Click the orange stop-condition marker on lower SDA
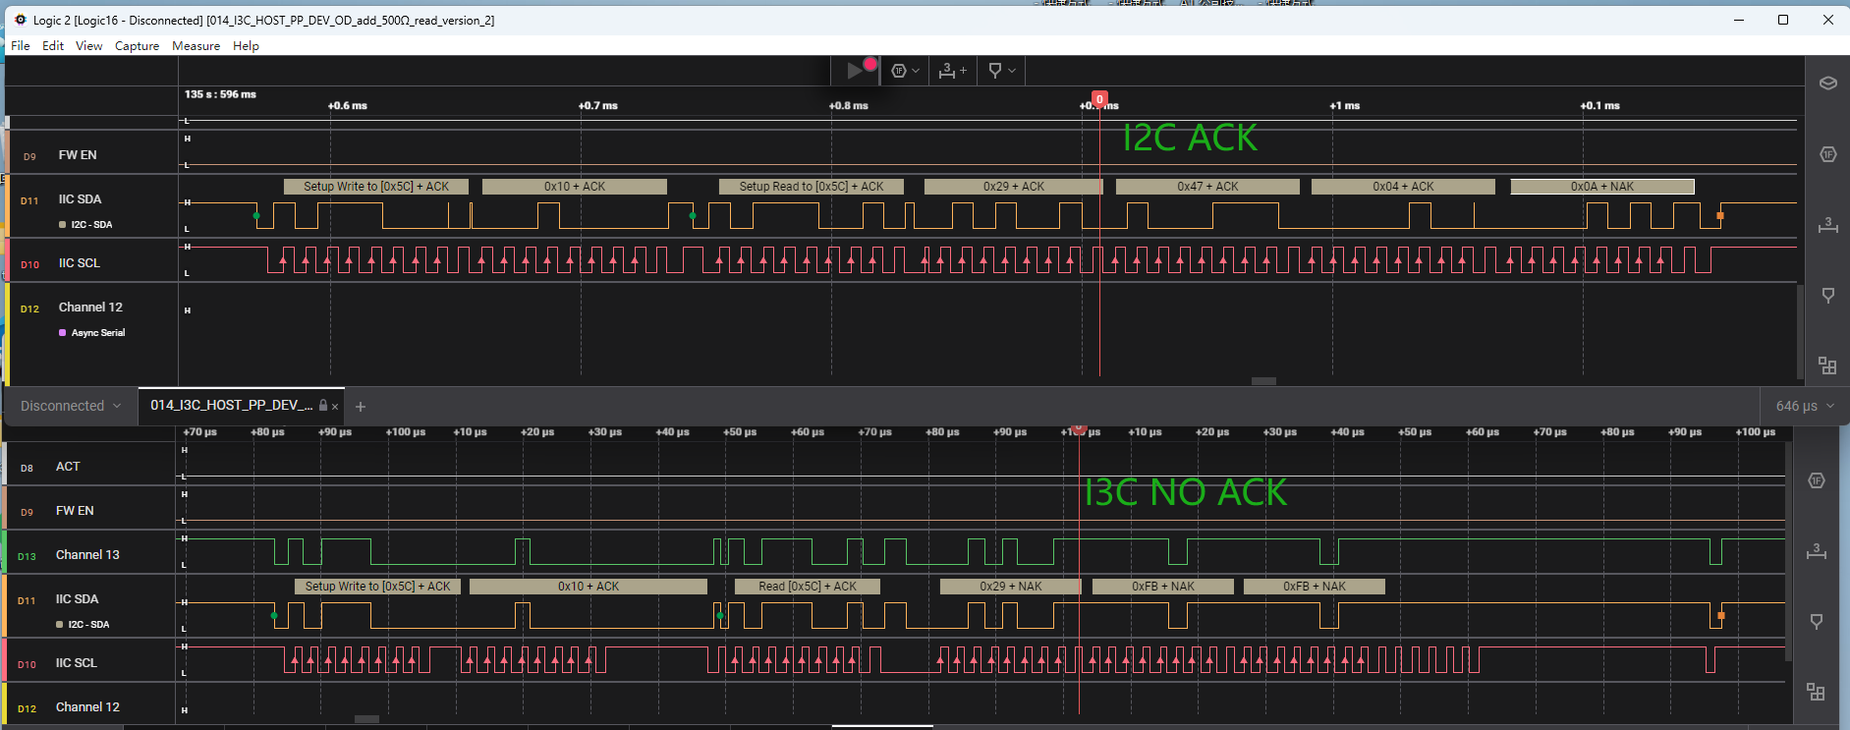Viewport: 1850px width, 730px height. tap(1721, 616)
